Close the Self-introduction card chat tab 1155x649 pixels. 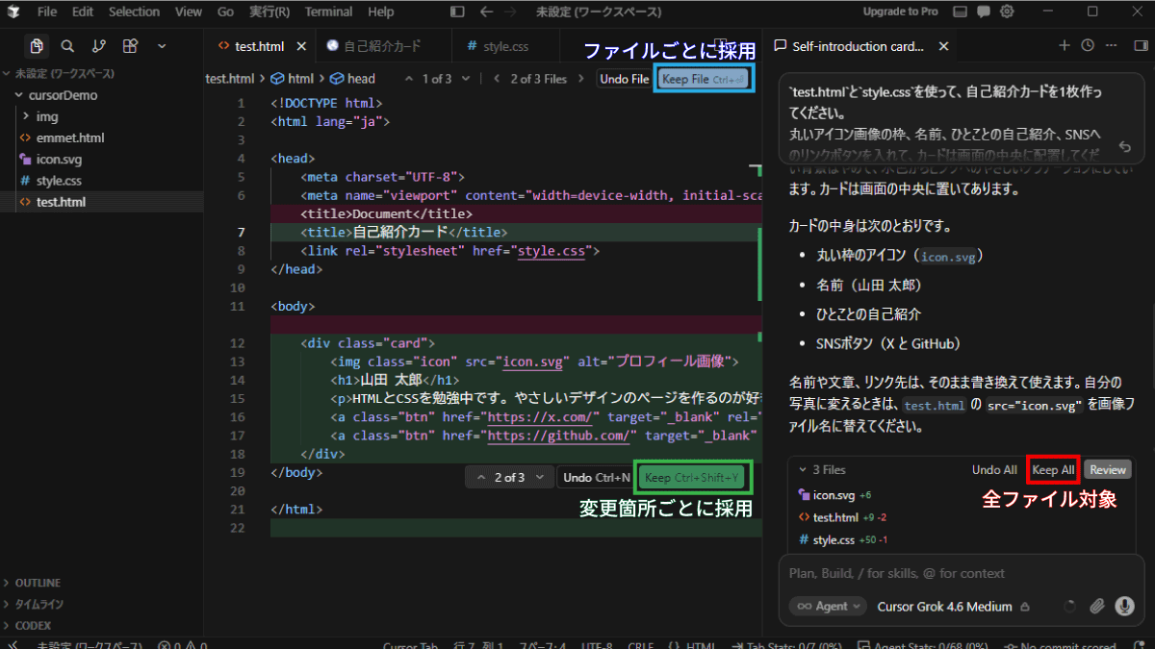(943, 46)
